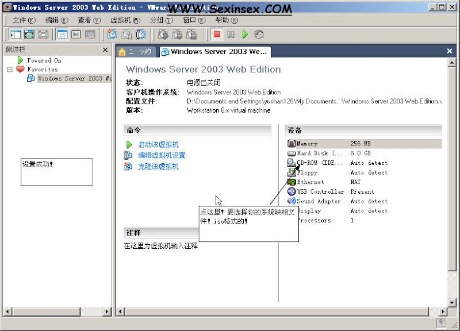Screen dimensions: 460x331
Task: Open the 分组 menu
Action: [162, 20]
